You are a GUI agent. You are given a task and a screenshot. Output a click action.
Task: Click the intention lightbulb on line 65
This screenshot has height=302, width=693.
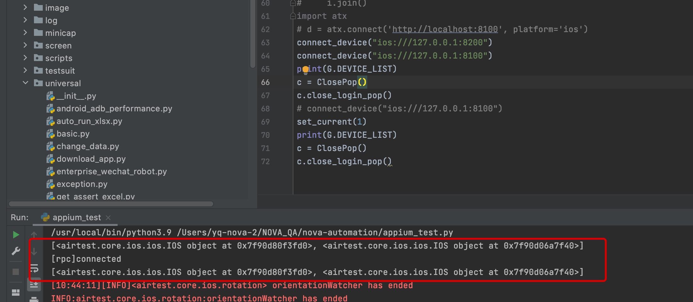[305, 70]
